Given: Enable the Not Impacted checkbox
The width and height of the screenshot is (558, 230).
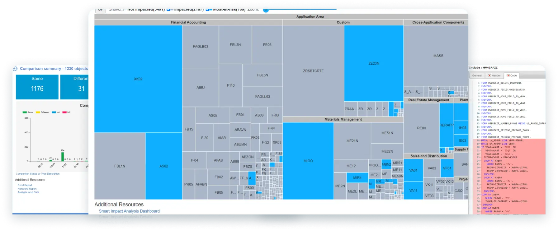Looking at the screenshot, I should pos(122,9).
